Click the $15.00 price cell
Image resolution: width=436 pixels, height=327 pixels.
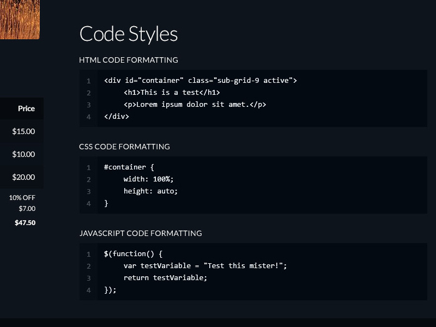pyautogui.click(x=23, y=131)
